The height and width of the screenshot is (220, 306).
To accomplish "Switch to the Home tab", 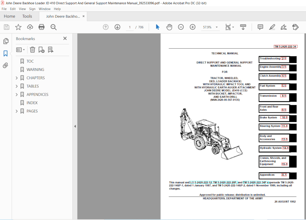I will click(9, 16).
